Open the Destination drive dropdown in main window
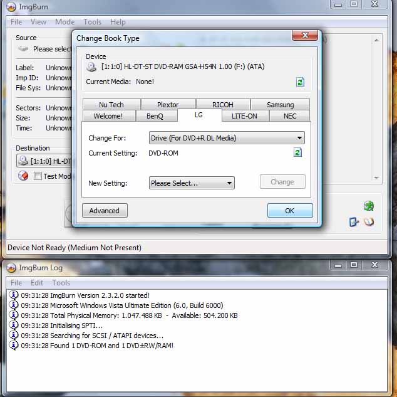397x397 pixels. 44,161
